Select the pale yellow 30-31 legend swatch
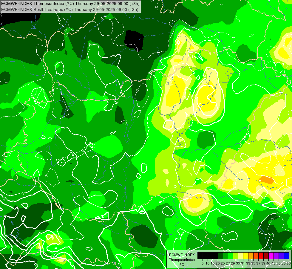Screen dimensions: 292x269 241,256
